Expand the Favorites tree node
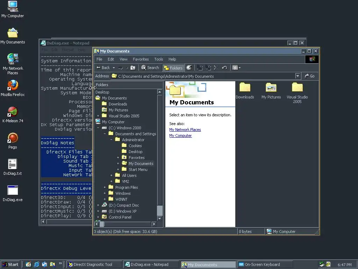 pos(118,158)
